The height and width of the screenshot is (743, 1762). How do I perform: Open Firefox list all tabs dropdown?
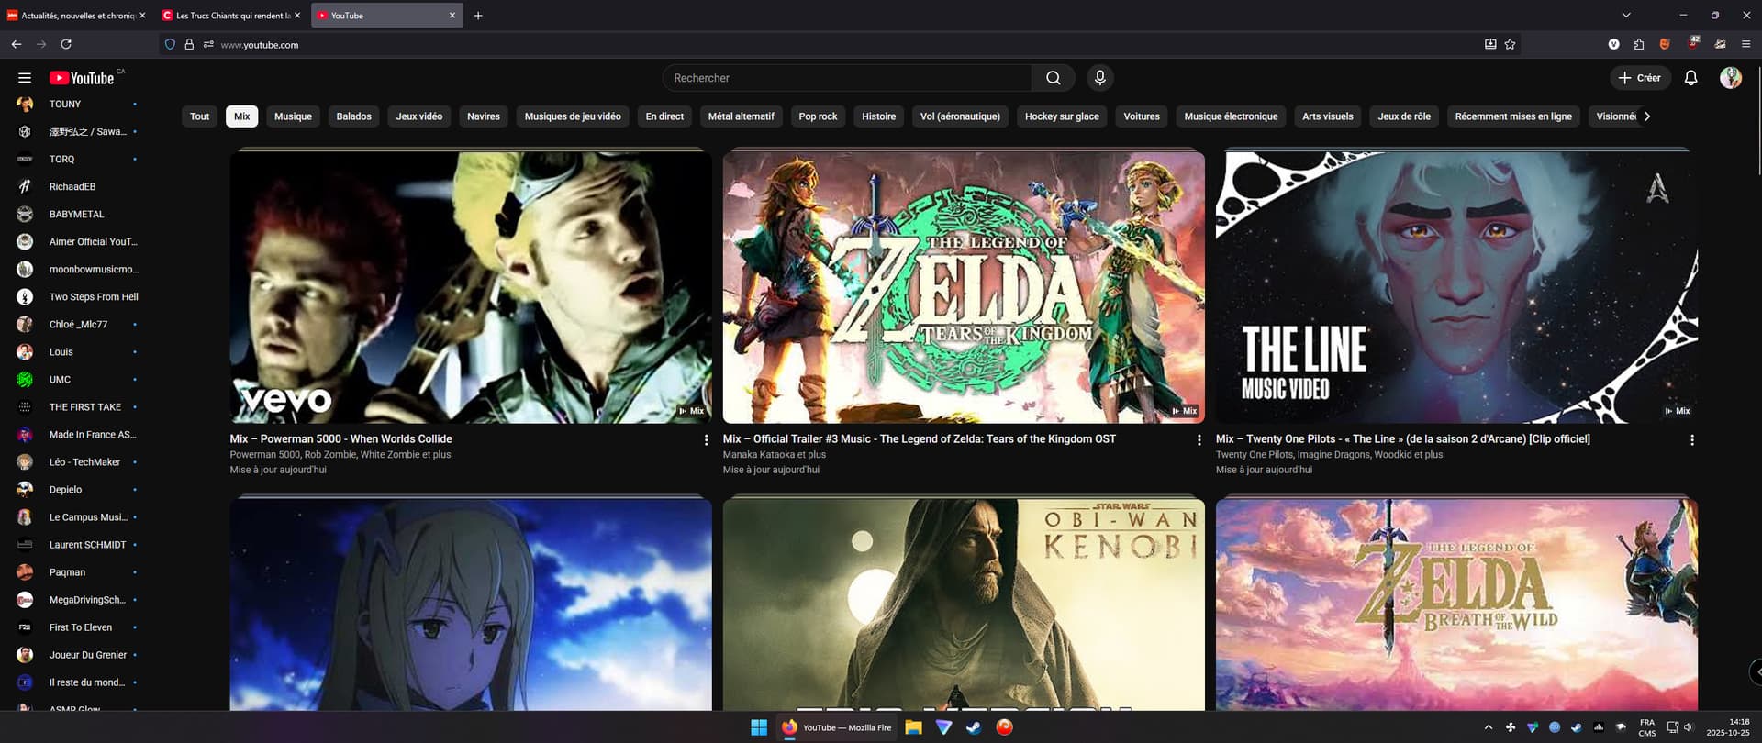1626,15
